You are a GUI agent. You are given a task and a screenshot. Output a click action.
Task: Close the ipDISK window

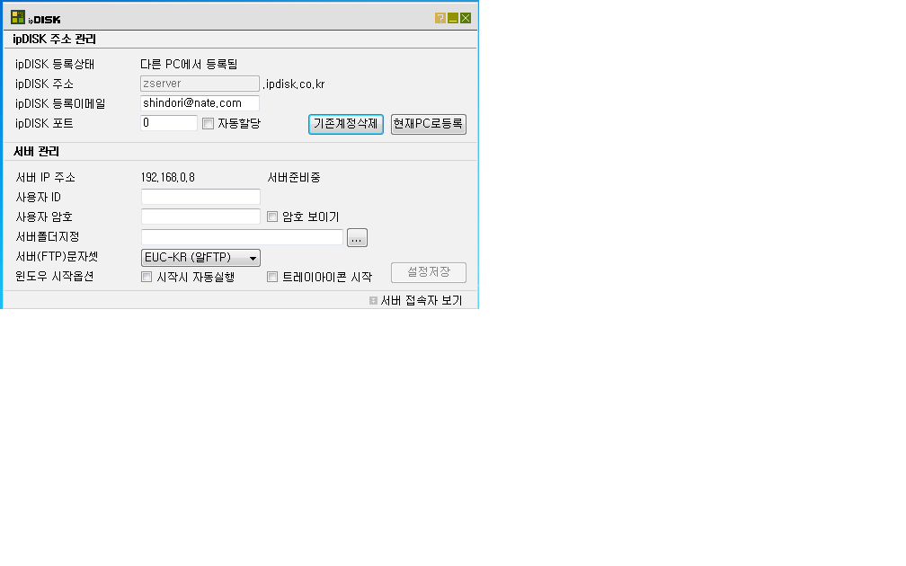point(466,18)
